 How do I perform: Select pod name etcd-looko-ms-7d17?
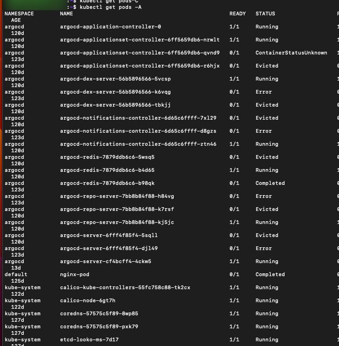(89, 339)
